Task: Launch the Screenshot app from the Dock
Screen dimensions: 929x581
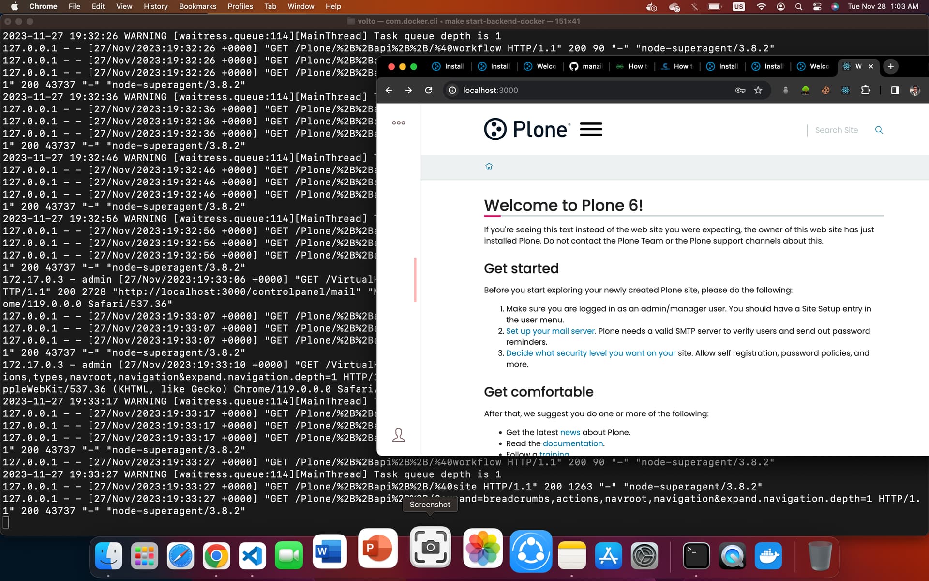Action: (x=430, y=547)
